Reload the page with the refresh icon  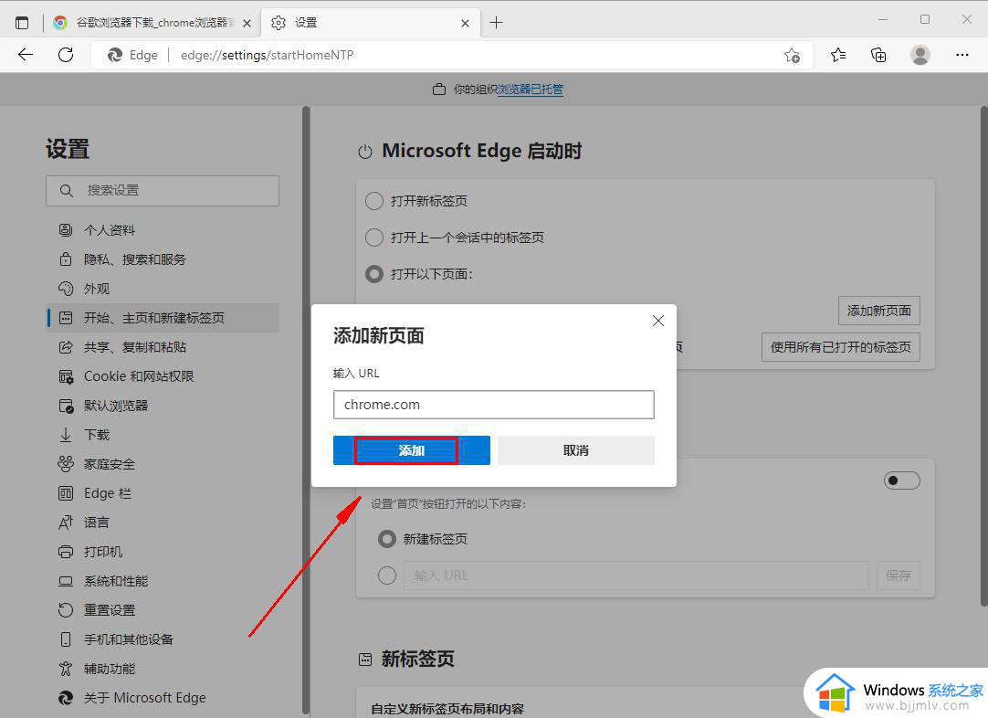pyautogui.click(x=66, y=55)
